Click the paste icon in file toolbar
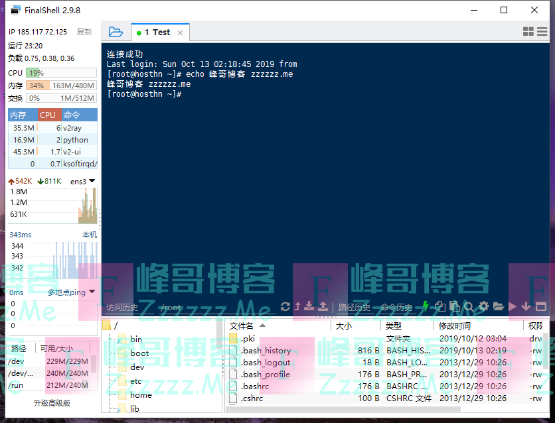555x423 pixels. [457, 306]
